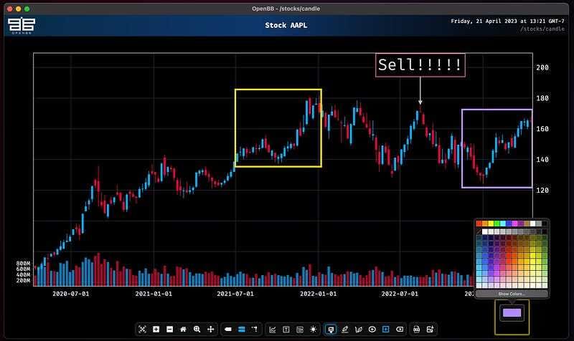
Task: Select the draw circle tool
Action: [372, 330]
